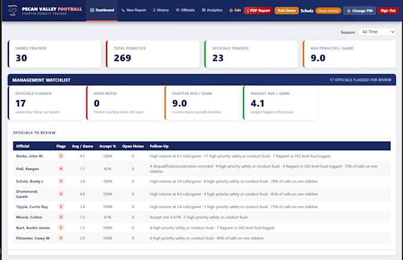Click the follow-up note for Fitzwater, Casey W

tap(207, 238)
